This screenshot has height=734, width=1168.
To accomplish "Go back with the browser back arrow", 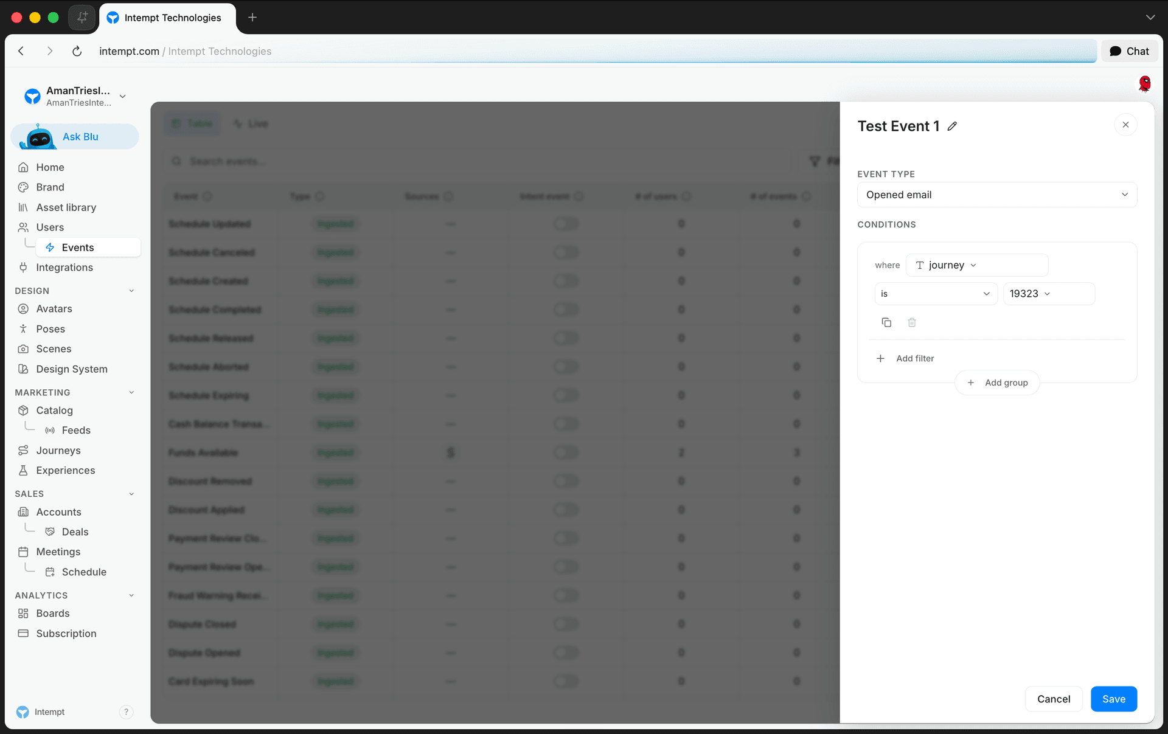I will [21, 51].
